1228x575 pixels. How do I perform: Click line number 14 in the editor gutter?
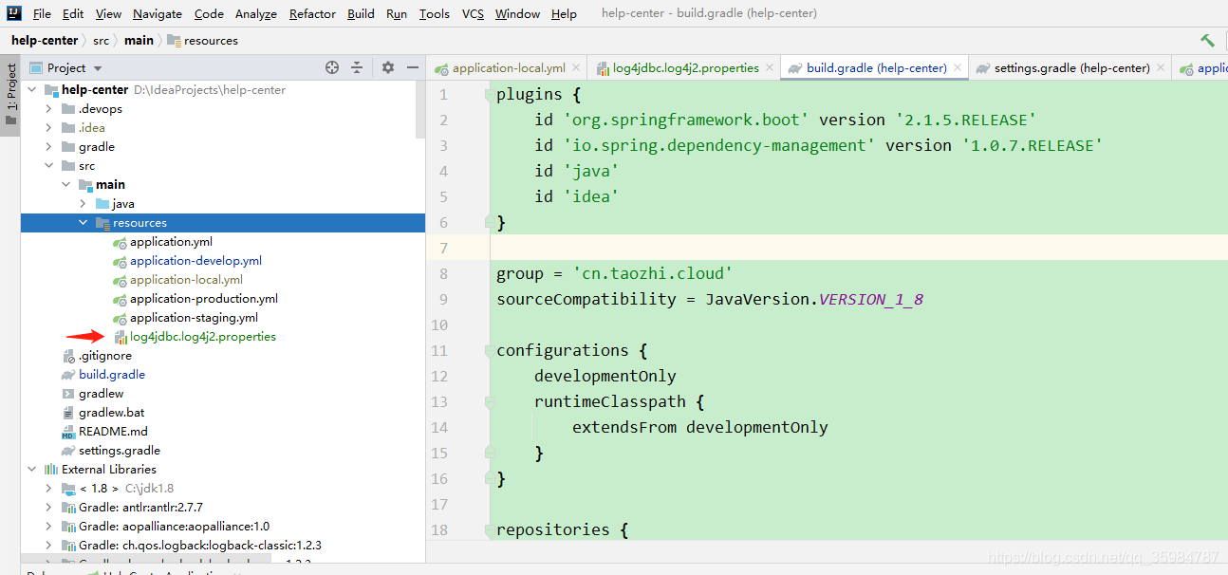(439, 427)
